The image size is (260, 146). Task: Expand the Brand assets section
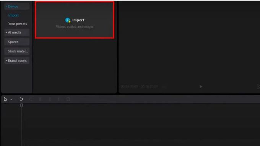click(x=17, y=61)
